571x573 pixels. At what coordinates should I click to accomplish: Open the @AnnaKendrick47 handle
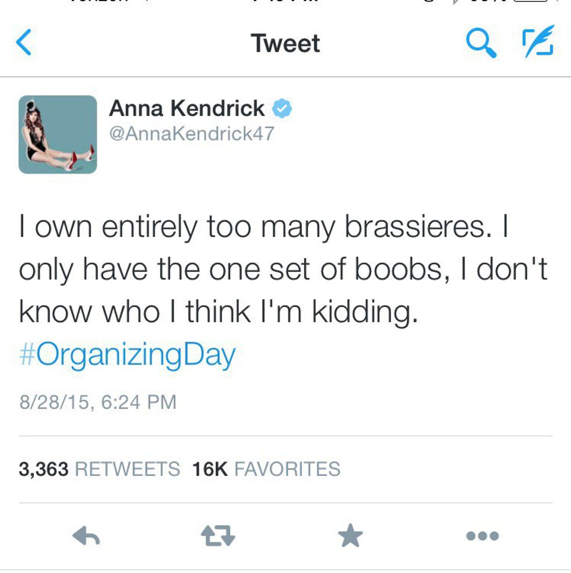tap(192, 134)
